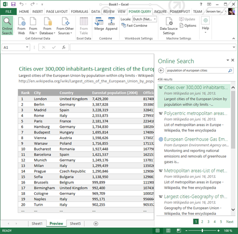Select the European Greenhouse Gas Em... result
The height and width of the screenshot is (234, 238).
tap(194, 151)
